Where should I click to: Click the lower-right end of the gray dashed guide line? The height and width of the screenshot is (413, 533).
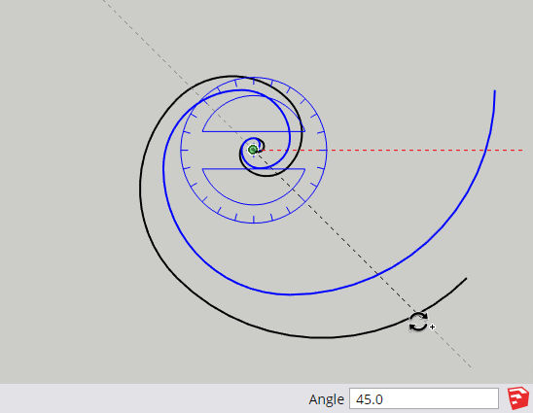click(471, 367)
